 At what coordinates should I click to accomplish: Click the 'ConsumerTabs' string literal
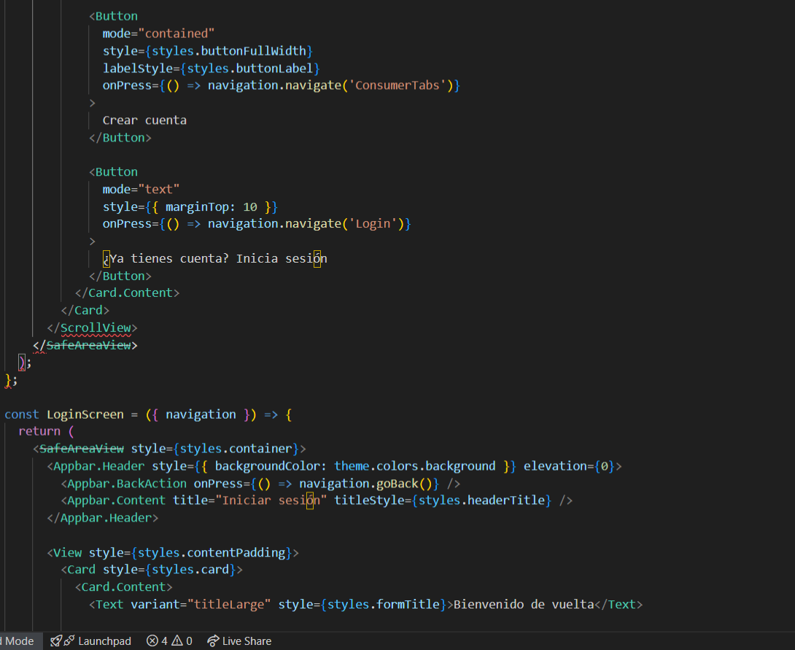(397, 85)
